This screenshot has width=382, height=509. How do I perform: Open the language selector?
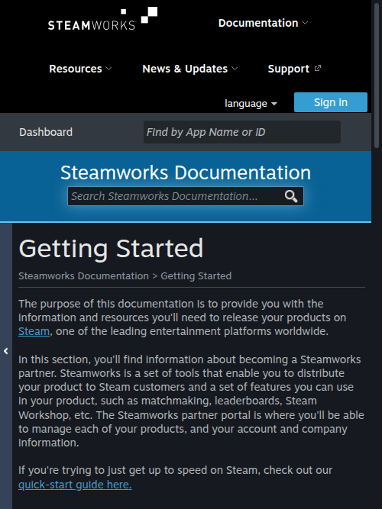(251, 104)
